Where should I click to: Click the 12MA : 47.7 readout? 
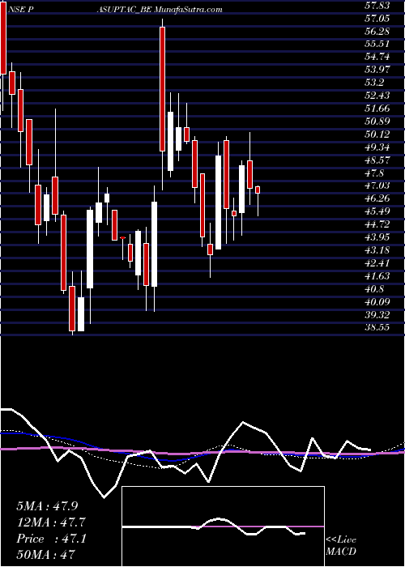52,522
